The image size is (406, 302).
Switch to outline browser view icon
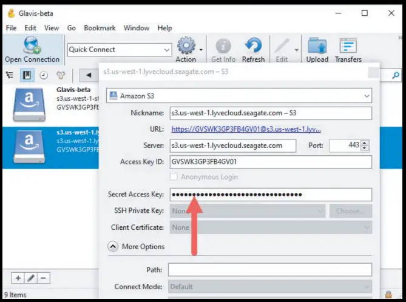pos(10,75)
